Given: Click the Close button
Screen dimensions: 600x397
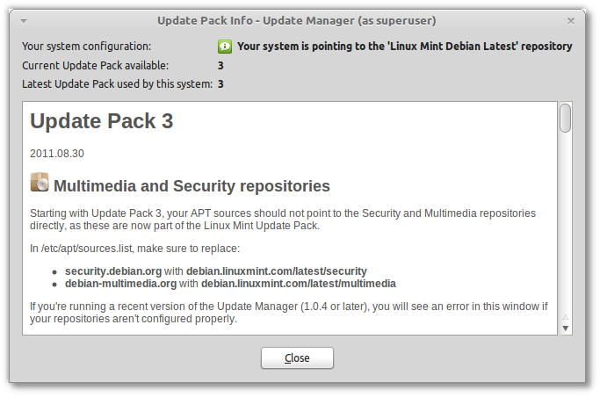Looking at the screenshot, I should click(x=297, y=358).
